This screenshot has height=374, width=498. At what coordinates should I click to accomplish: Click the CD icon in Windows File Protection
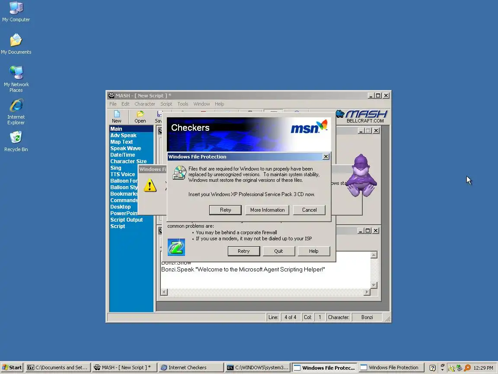tap(179, 173)
